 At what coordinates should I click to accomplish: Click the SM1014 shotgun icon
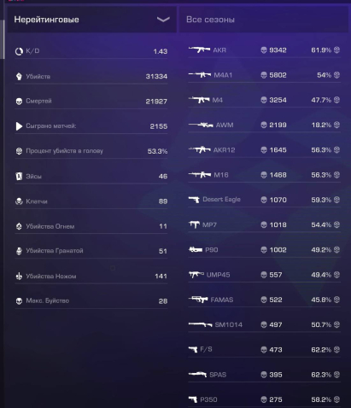point(200,324)
